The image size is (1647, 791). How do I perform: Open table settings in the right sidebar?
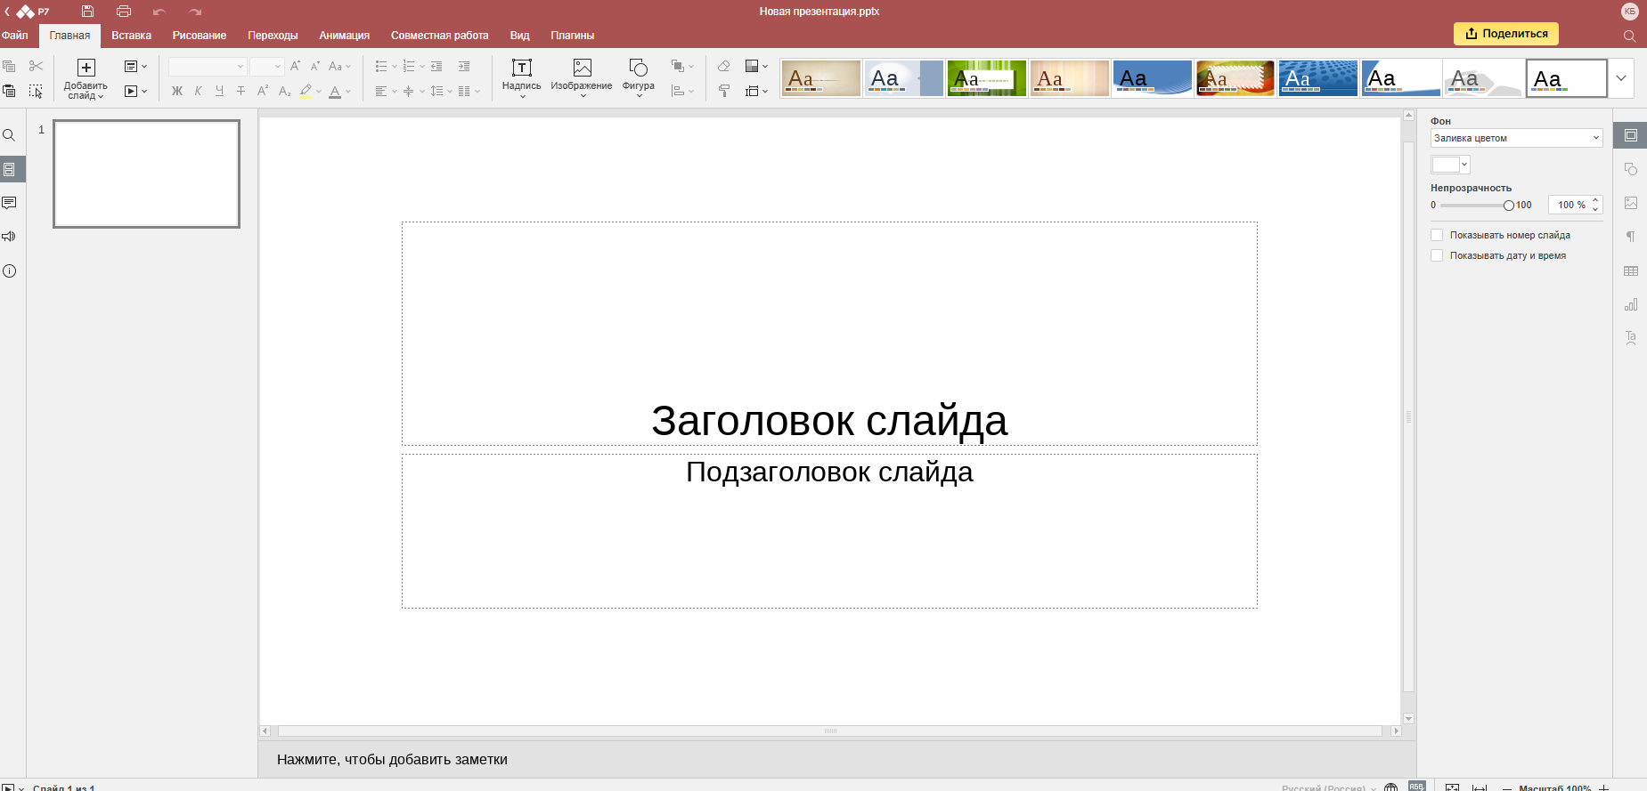click(1630, 270)
